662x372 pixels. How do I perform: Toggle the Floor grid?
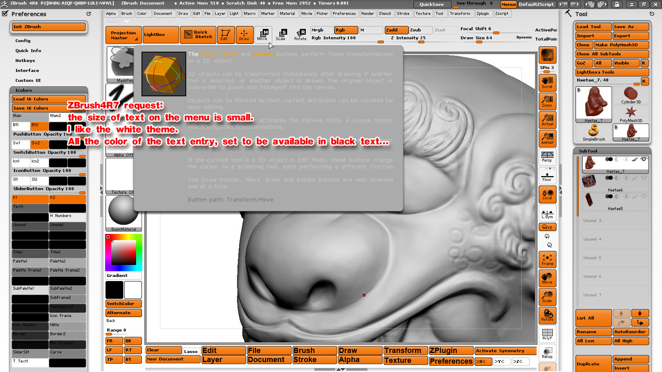(547, 176)
